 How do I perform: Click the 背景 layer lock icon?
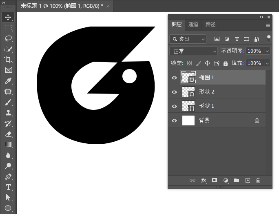pos(257,120)
